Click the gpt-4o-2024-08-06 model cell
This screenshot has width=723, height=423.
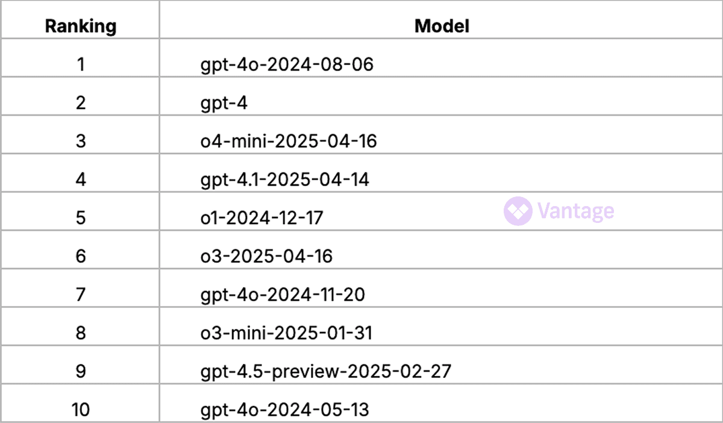(287, 64)
